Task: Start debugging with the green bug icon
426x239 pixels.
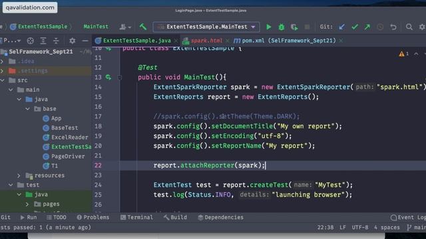Action: (x=282, y=27)
